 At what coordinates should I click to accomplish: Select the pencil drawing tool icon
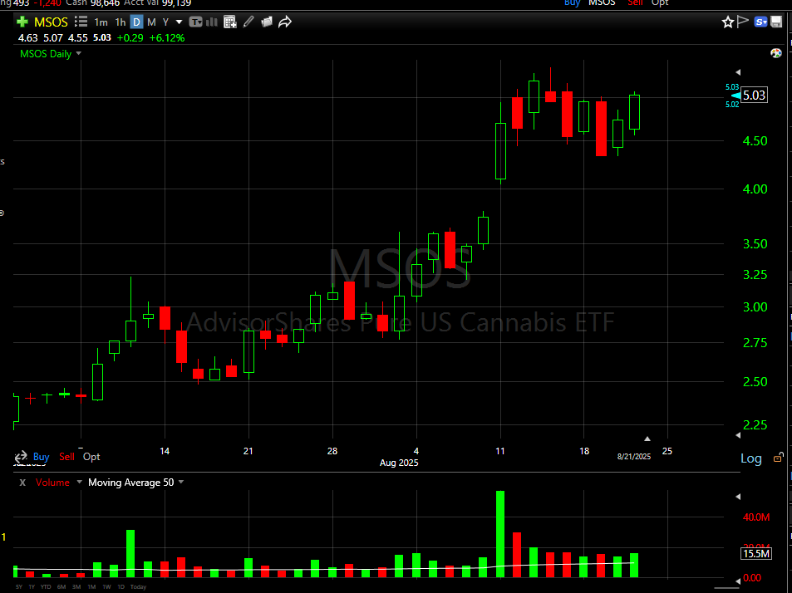[248, 22]
